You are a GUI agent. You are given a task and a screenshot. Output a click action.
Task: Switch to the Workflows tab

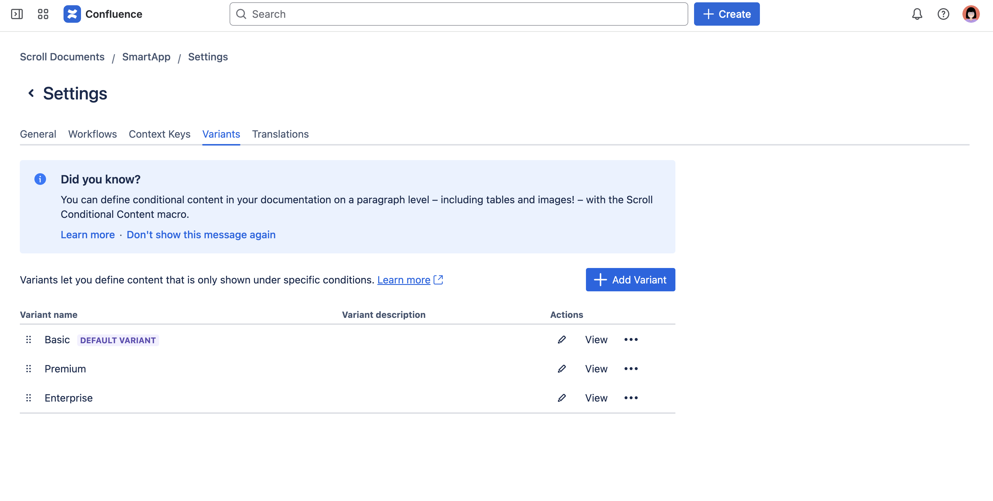(x=92, y=134)
